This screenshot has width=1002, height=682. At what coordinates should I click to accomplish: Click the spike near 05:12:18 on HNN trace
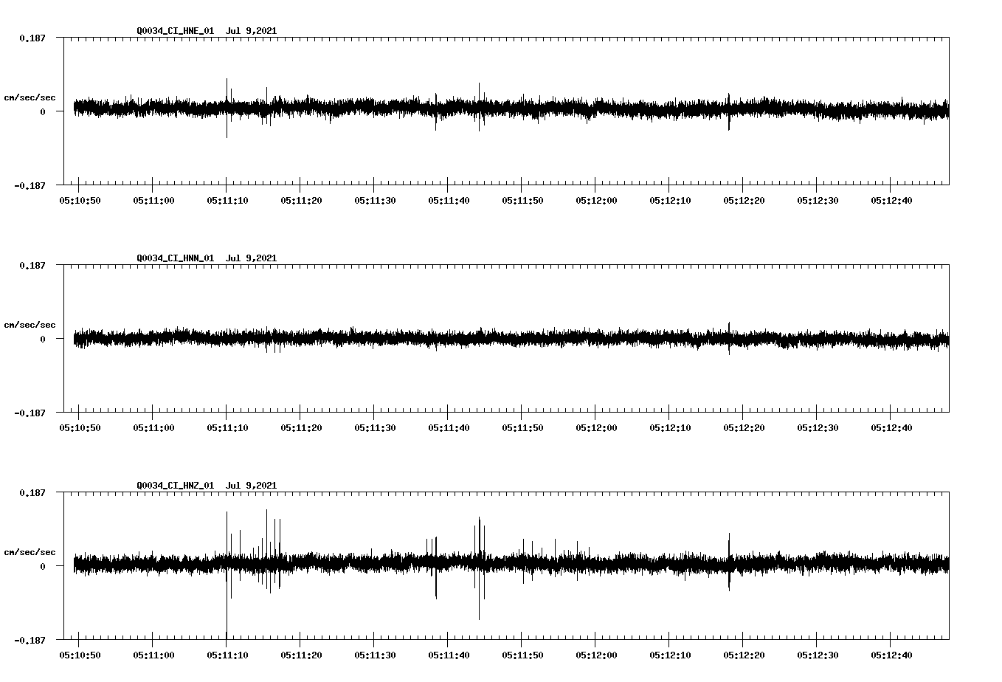tap(730, 332)
